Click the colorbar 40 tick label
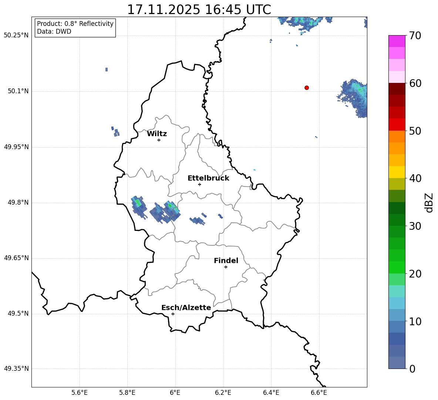Viewport: 438px width, 400px height. [x=415, y=178]
